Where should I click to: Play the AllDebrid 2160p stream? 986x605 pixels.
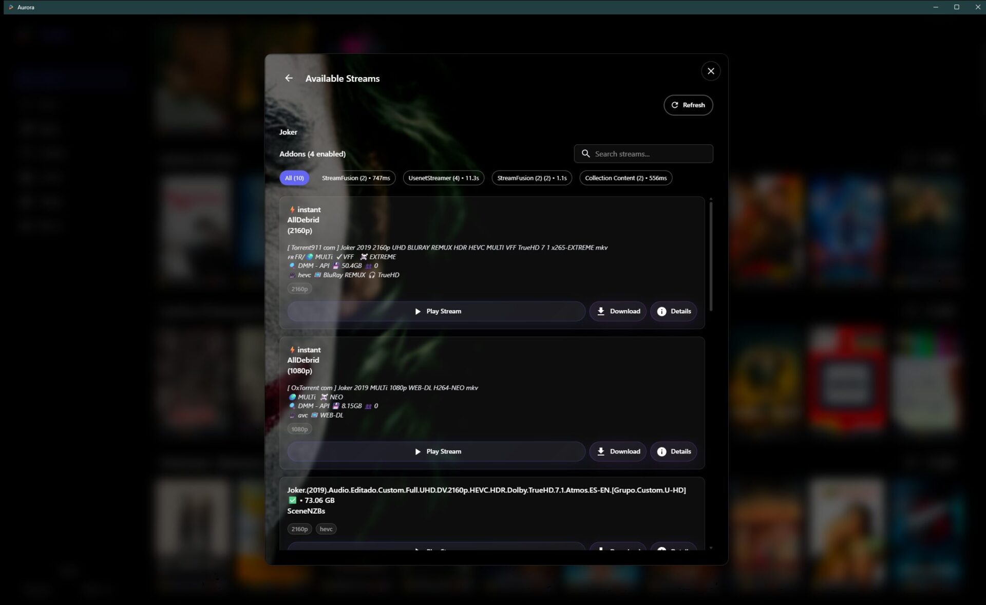436,311
